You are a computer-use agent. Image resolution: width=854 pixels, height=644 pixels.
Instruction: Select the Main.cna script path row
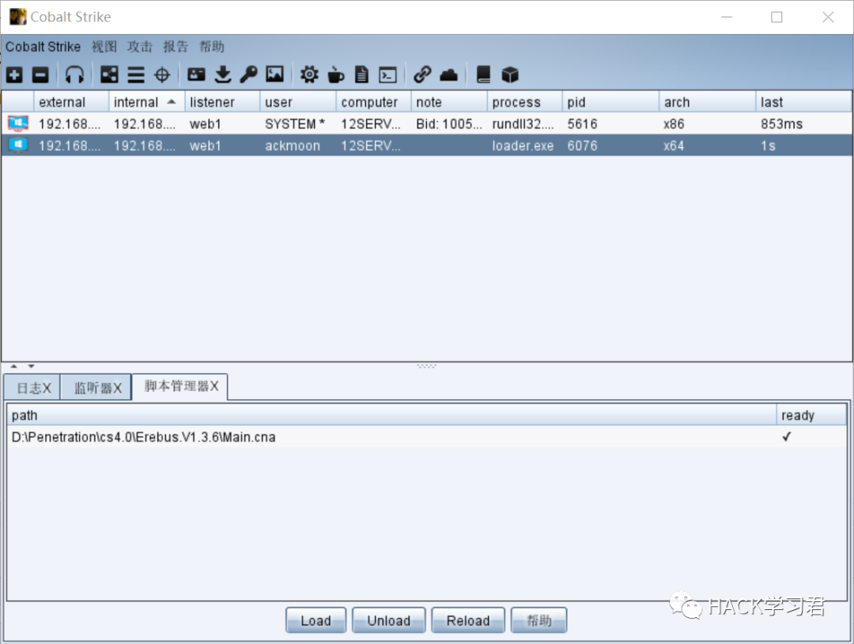(x=427, y=437)
